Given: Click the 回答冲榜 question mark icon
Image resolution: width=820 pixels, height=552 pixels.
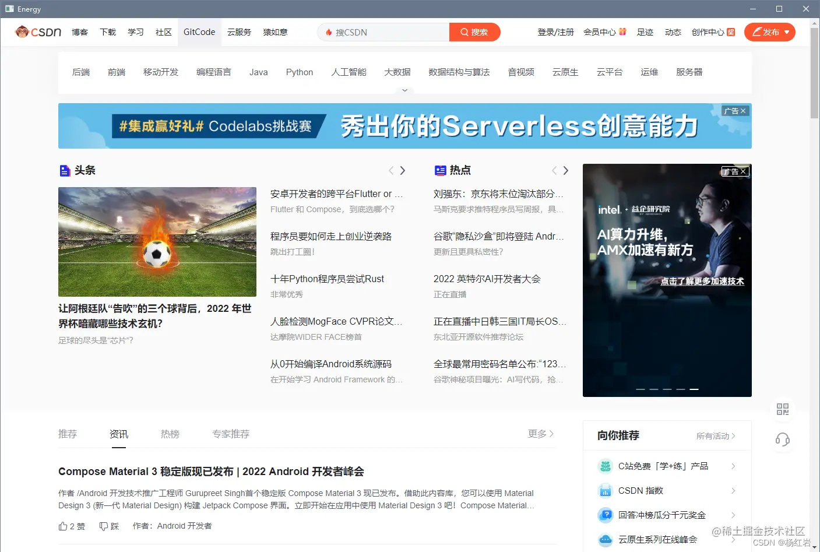Looking at the screenshot, I should coord(606,515).
